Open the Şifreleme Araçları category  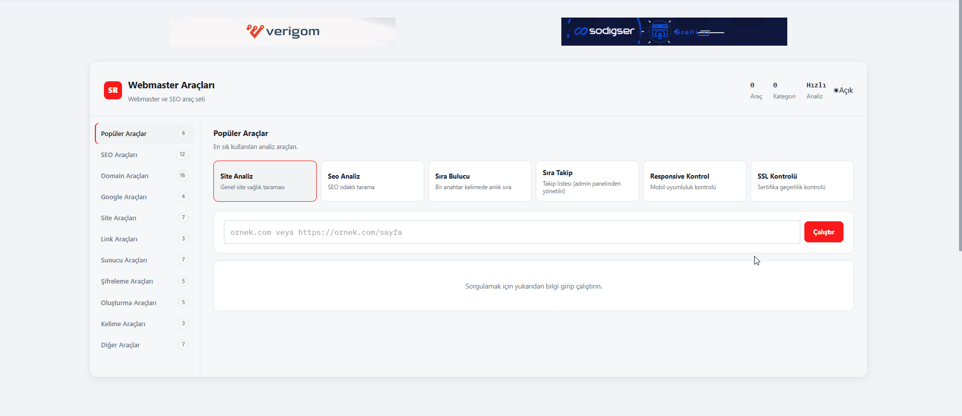click(x=145, y=281)
